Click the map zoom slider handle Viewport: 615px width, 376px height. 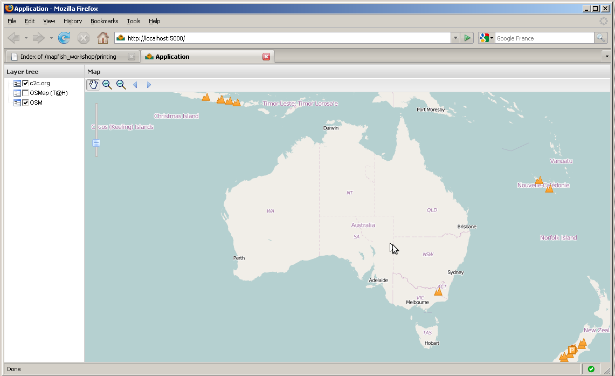coord(96,143)
